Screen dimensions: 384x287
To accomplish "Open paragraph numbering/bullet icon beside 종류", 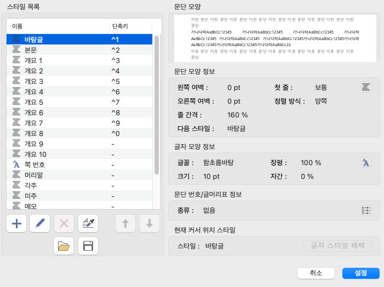I will [x=366, y=210].
